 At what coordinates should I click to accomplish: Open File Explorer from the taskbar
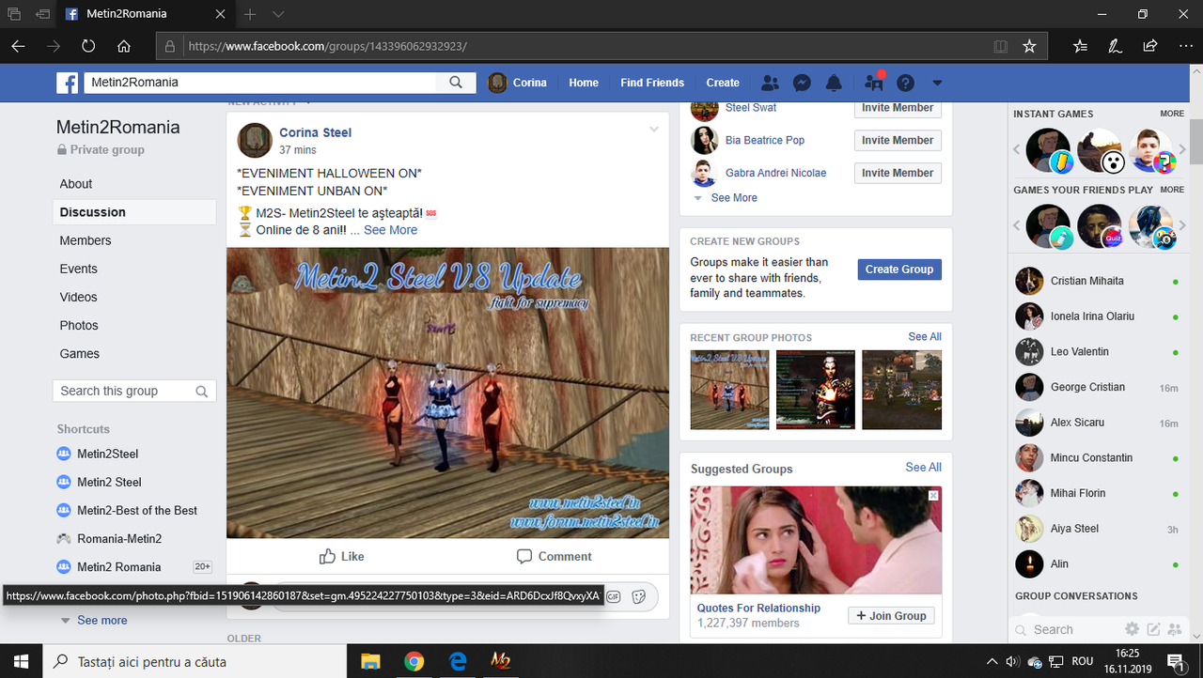click(x=370, y=661)
